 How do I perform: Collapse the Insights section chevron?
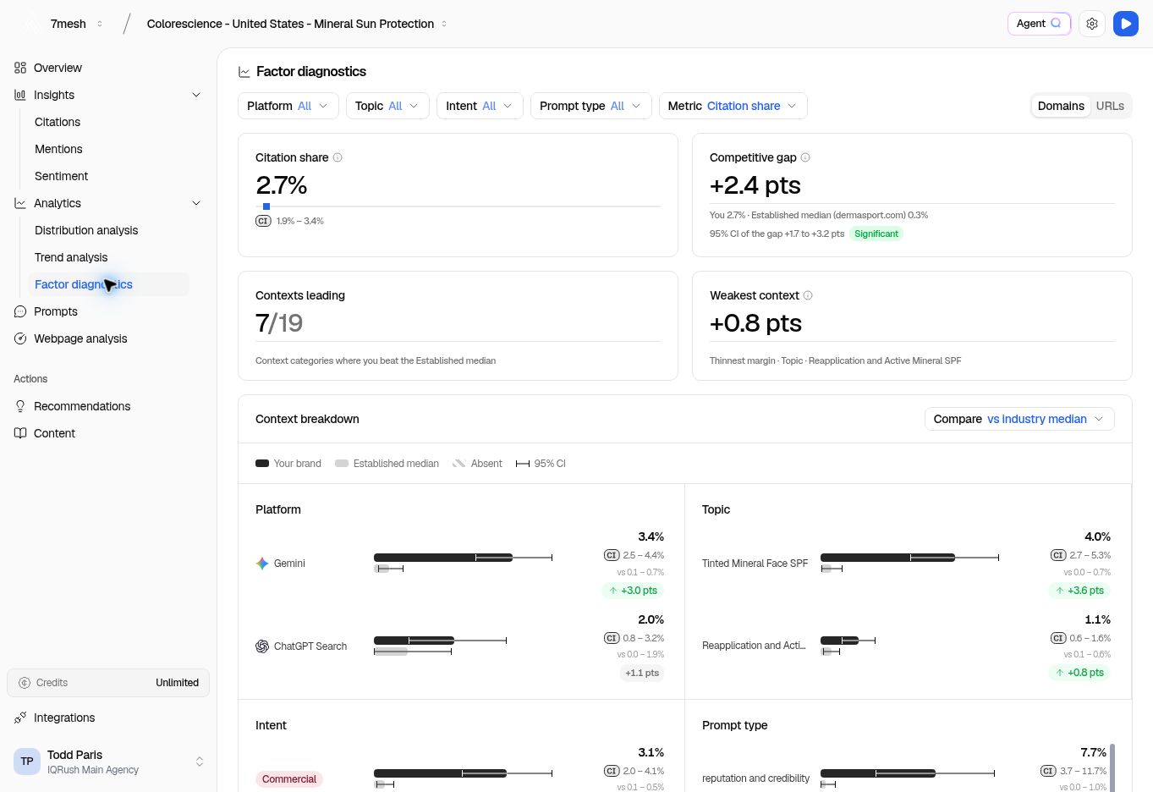(196, 95)
